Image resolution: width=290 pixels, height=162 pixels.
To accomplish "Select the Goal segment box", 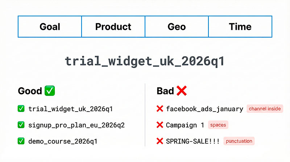I will point(50,26).
